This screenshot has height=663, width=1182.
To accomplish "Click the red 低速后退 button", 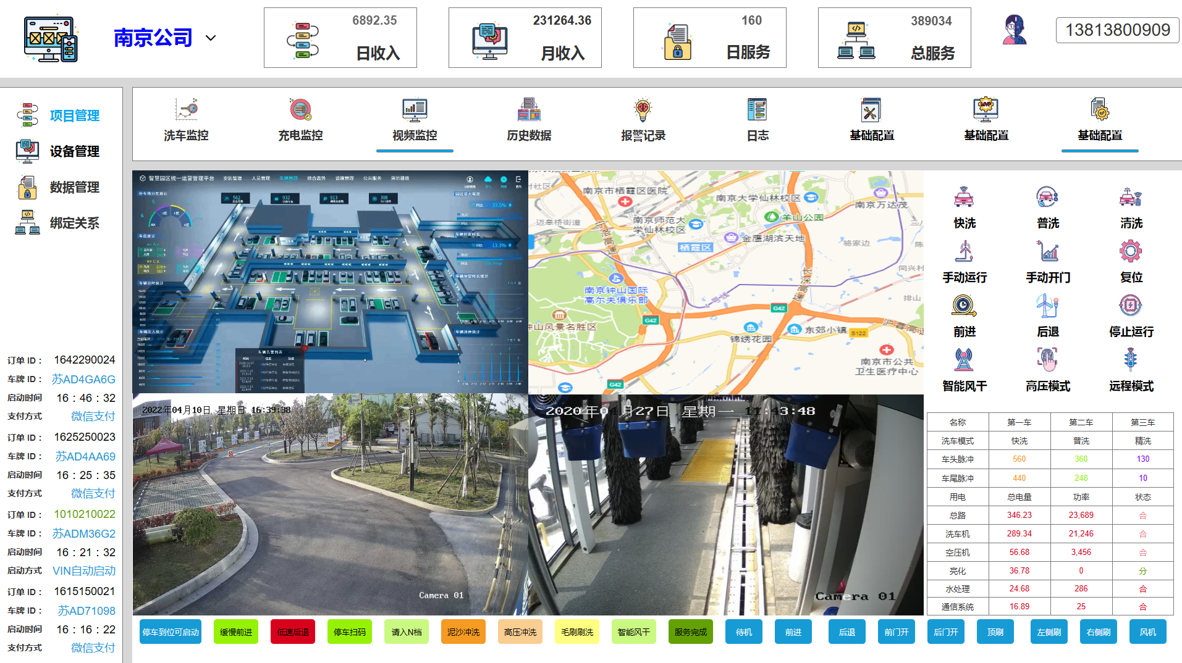I will coord(293,632).
